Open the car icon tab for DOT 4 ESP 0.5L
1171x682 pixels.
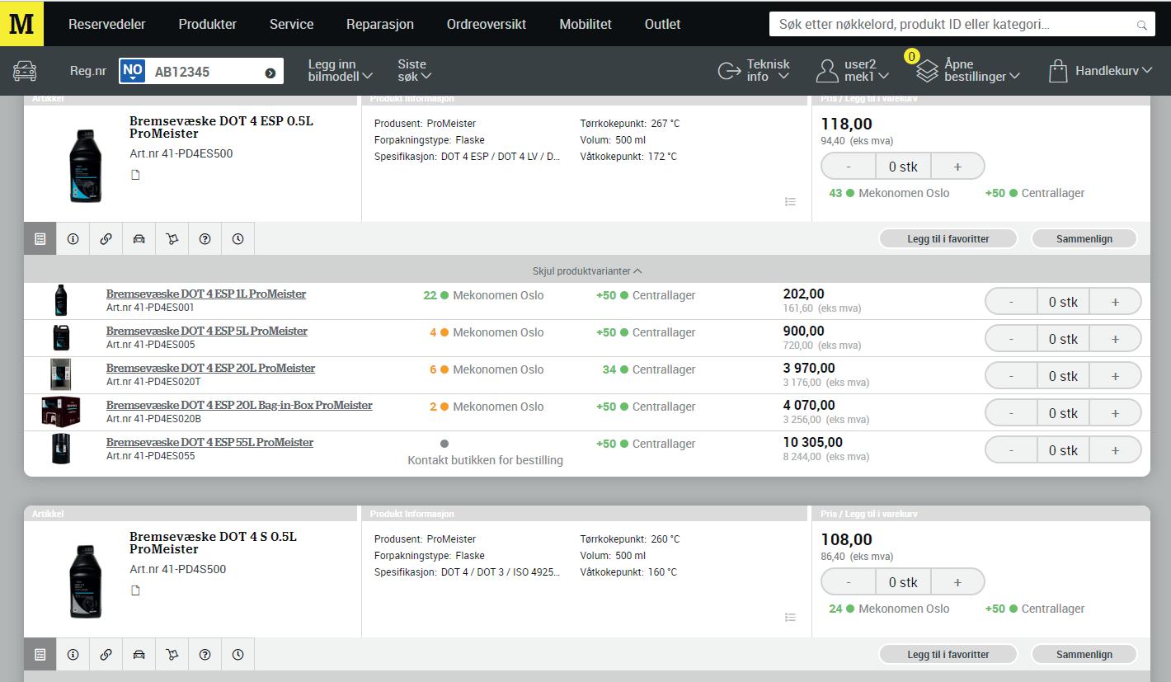[x=139, y=239]
